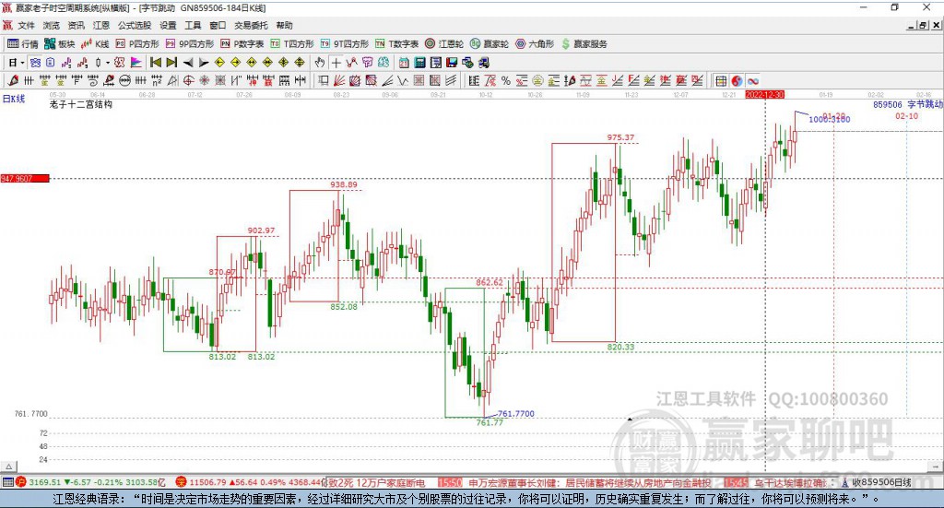The width and height of the screenshot is (944, 508).
Task: Jump to first bar with olive rewind icon
Action: click(155, 63)
